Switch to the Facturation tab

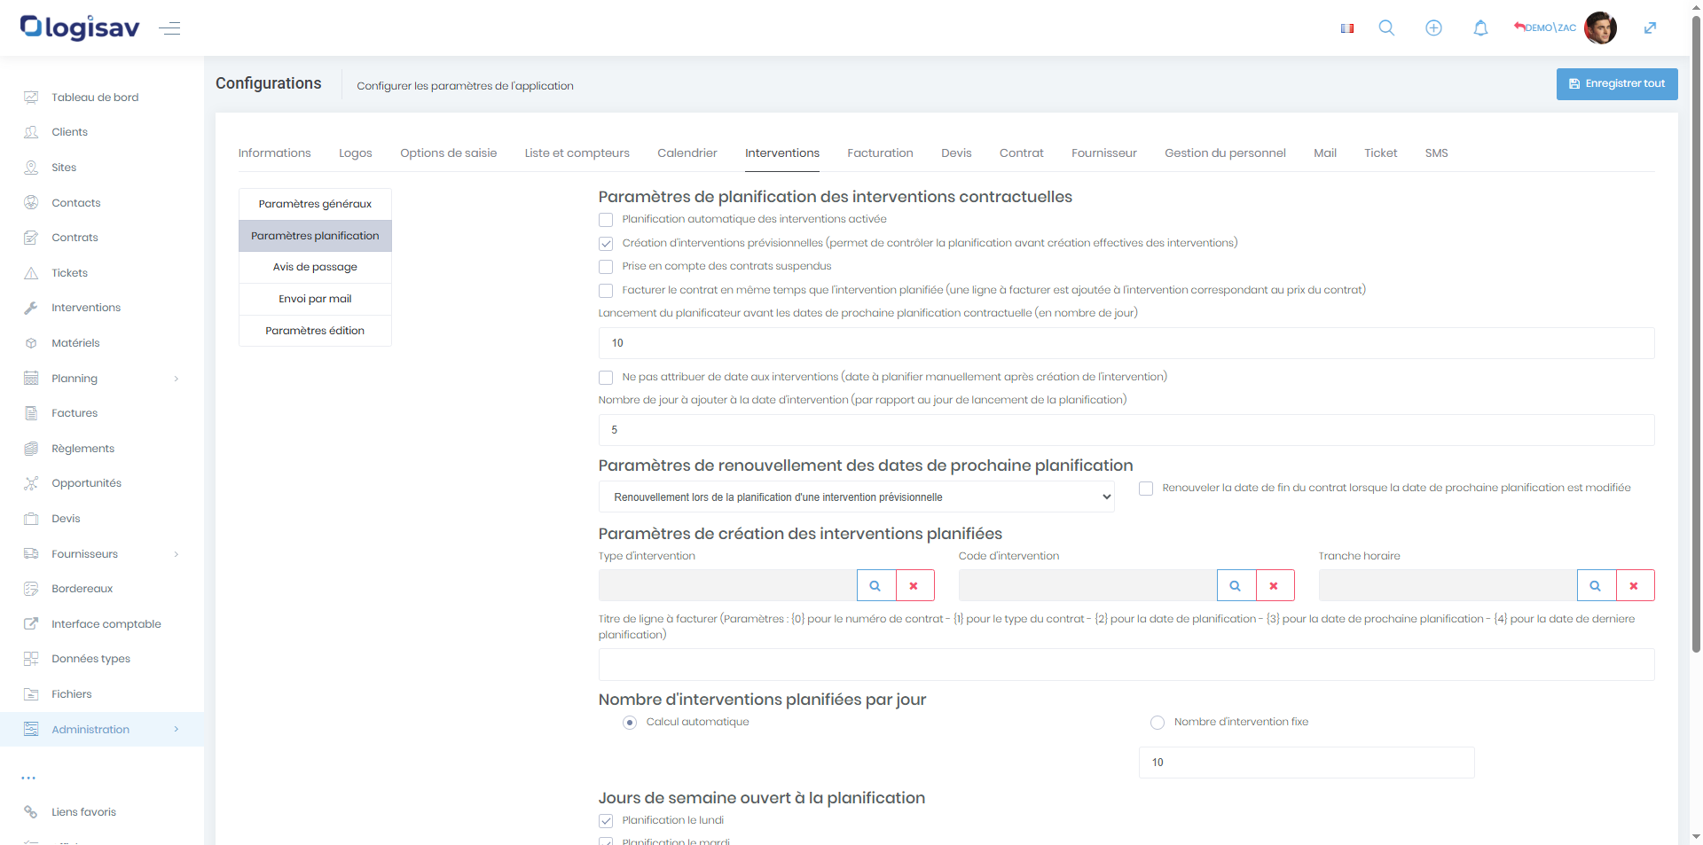coord(880,153)
